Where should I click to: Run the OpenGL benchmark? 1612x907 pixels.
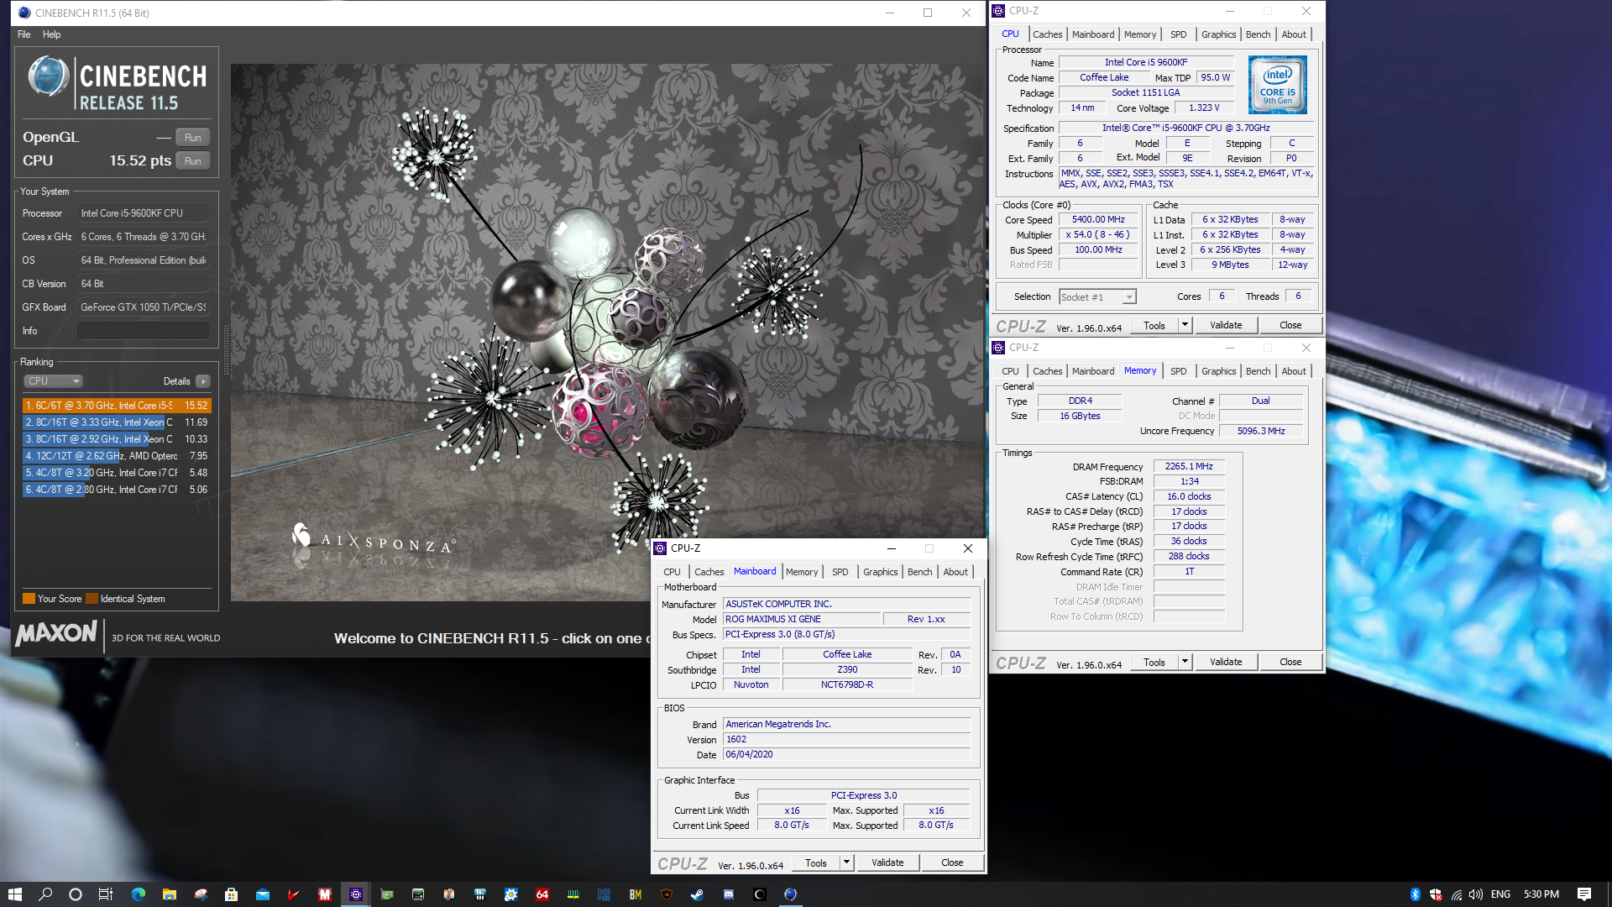[193, 138]
